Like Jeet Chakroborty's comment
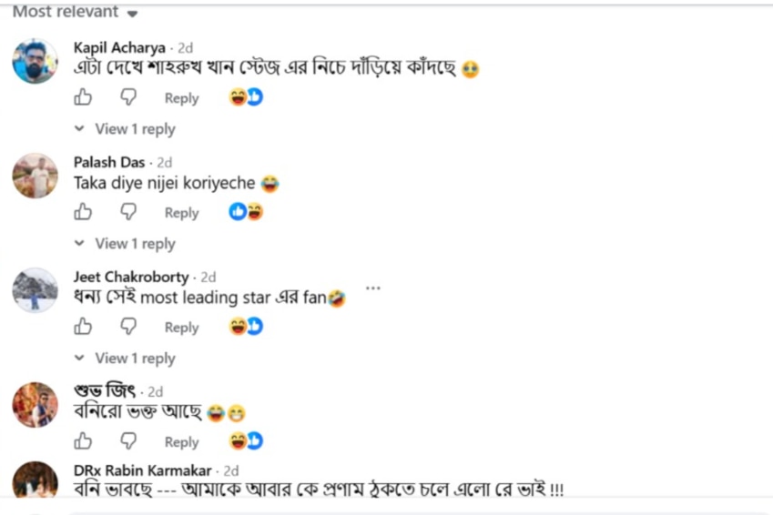 click(x=83, y=327)
